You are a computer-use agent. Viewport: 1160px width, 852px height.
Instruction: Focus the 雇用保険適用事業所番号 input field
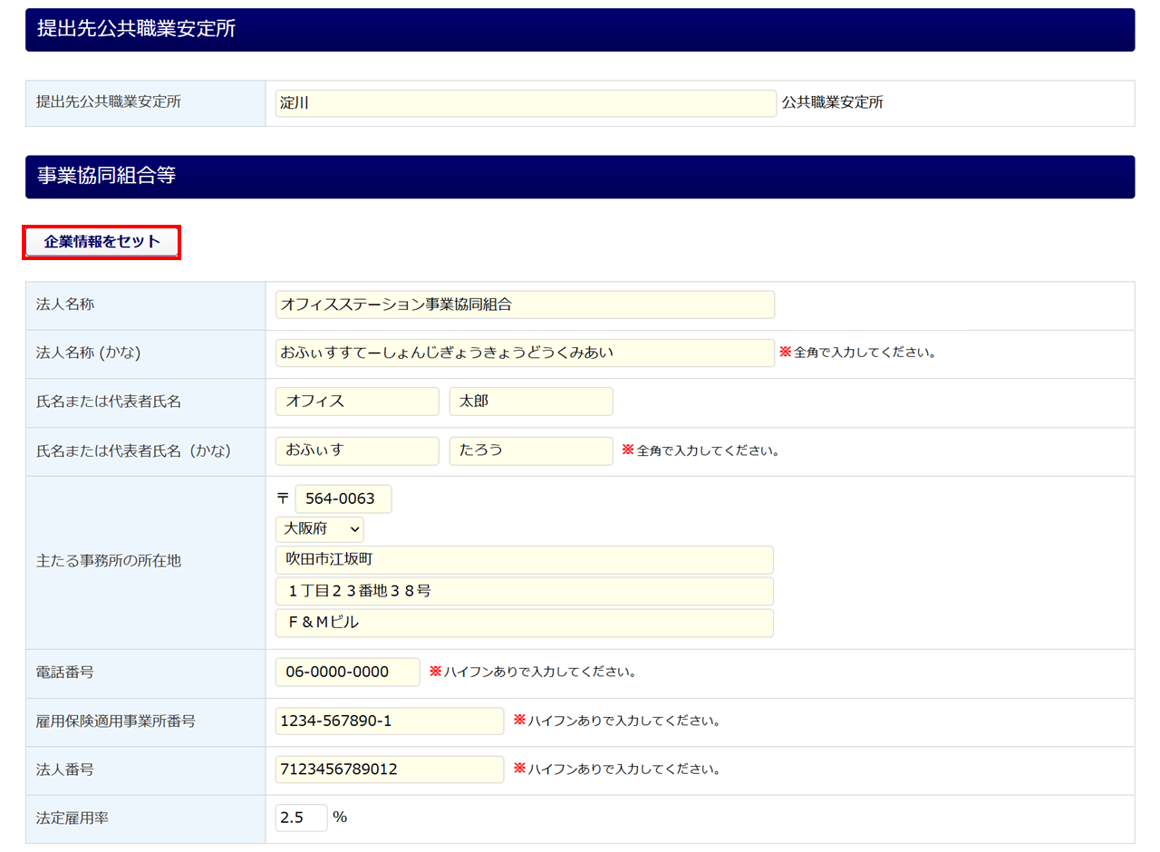point(389,721)
